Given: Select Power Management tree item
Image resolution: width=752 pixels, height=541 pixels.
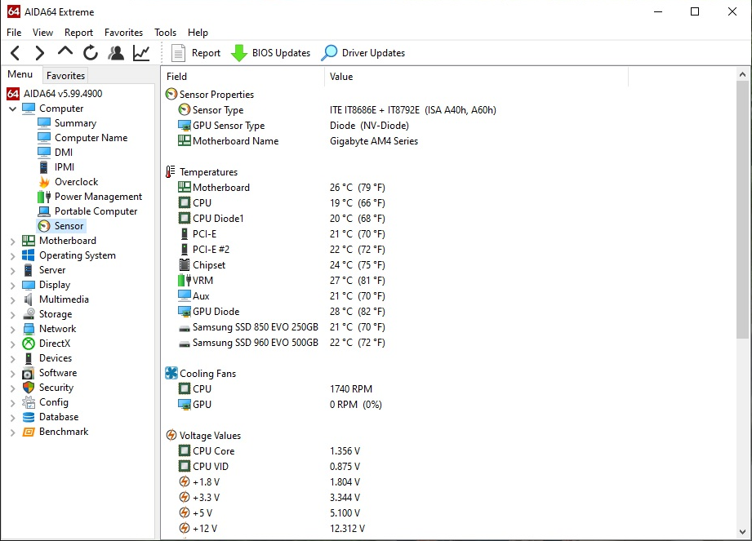Looking at the screenshot, I should tap(98, 197).
